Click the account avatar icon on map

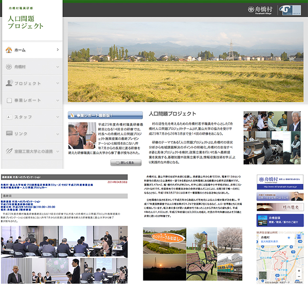299,236
